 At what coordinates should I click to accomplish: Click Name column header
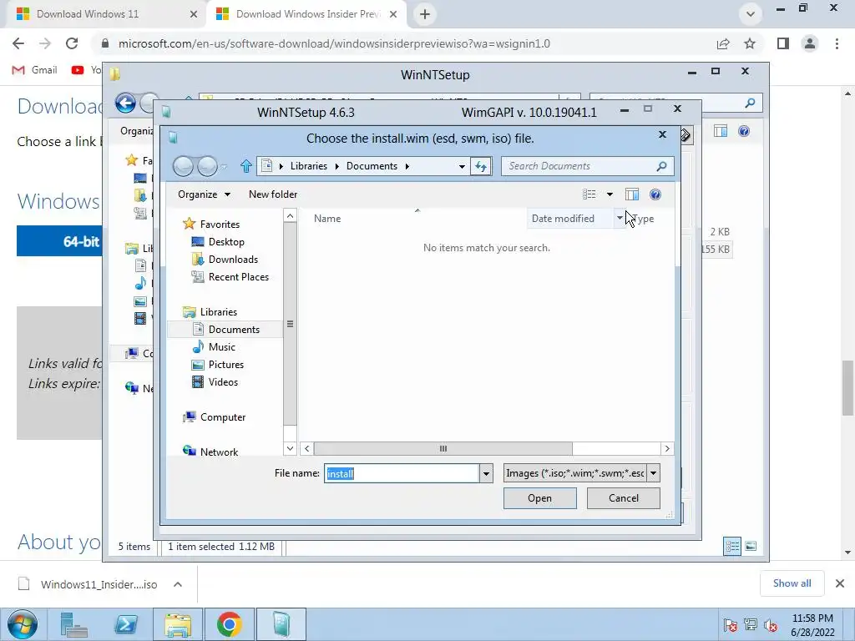click(x=327, y=219)
